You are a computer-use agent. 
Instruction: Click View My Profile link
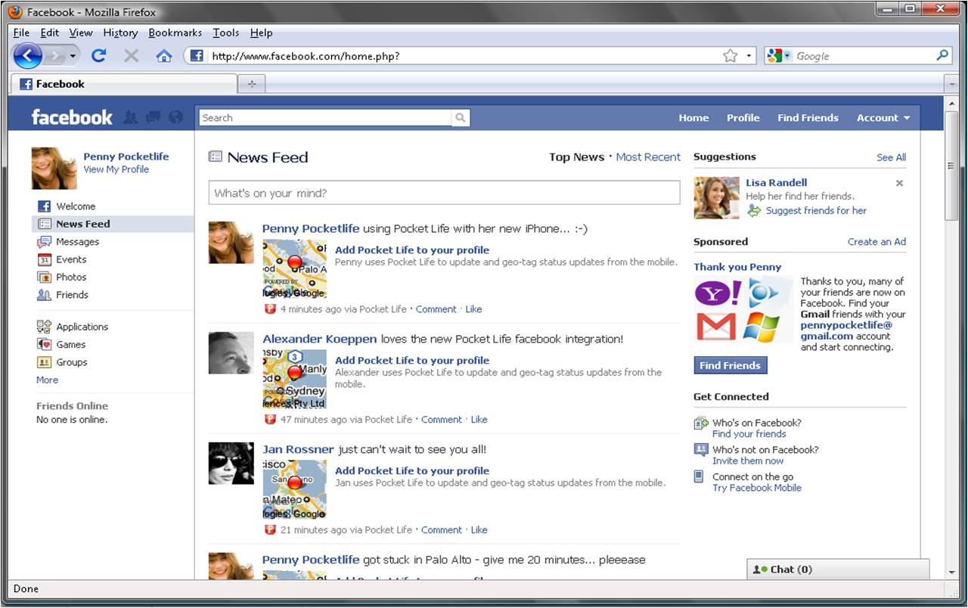pyautogui.click(x=116, y=169)
